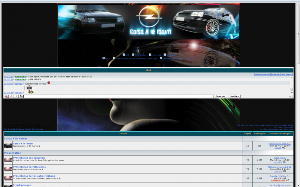Click 'Voir mes messages' link
Viewport: 300px width, 187px height.
(283, 127)
